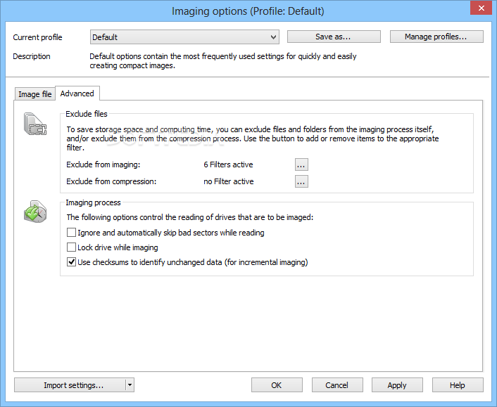Click the Import settings... button
497x407 pixels.
pyautogui.click(x=70, y=385)
